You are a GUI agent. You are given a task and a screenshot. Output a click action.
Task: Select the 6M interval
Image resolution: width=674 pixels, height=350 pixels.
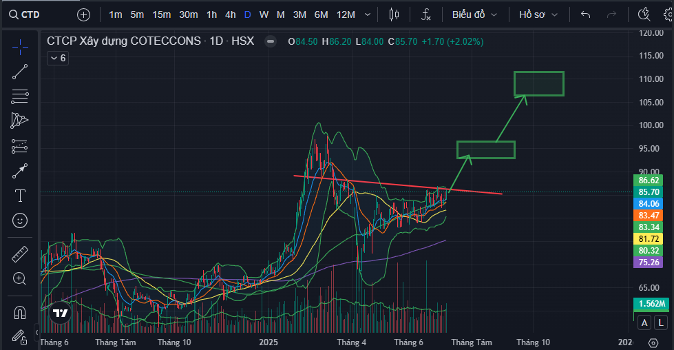321,14
